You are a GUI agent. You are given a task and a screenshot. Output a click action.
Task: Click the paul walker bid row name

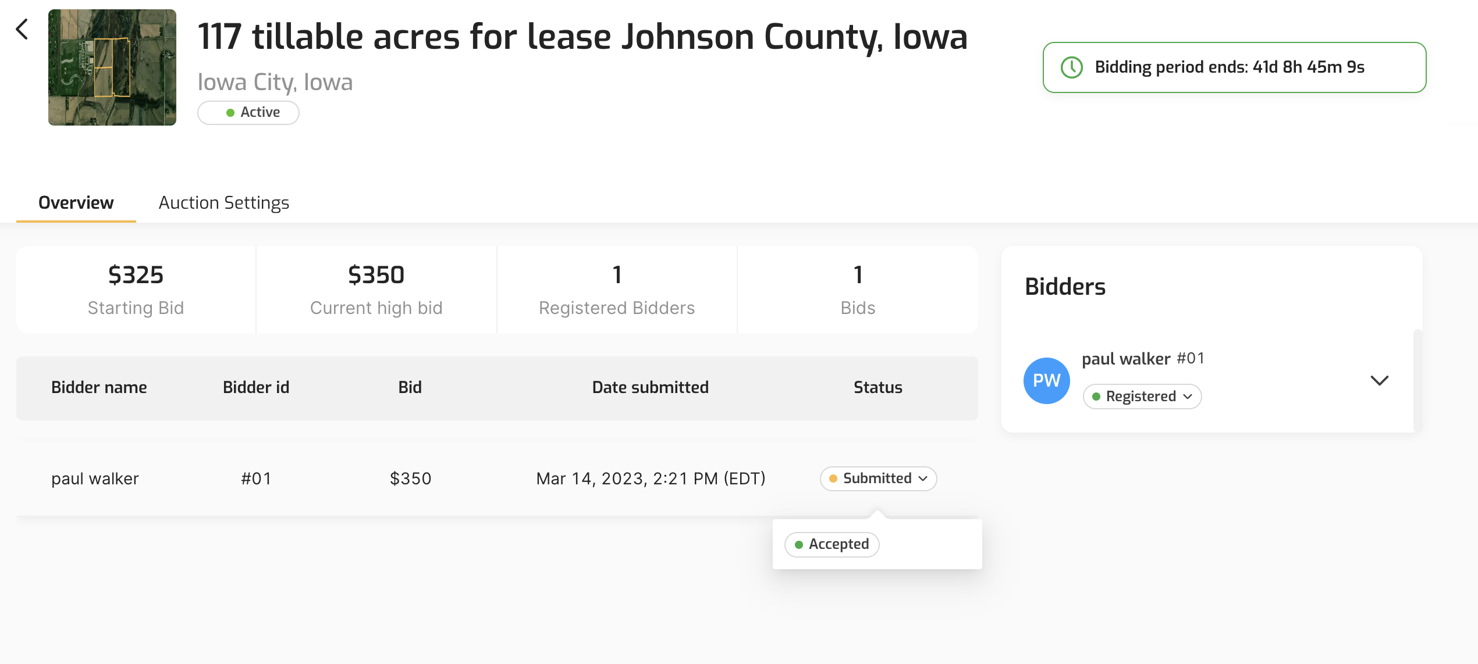[95, 479]
